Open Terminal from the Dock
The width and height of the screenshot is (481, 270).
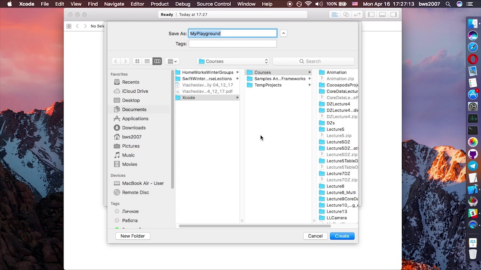click(473, 130)
